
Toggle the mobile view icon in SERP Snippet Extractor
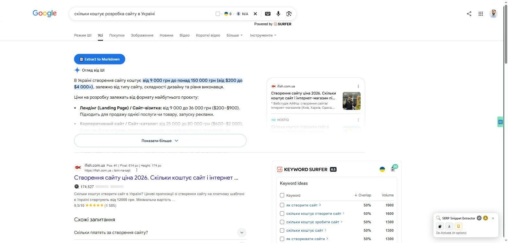point(458,226)
